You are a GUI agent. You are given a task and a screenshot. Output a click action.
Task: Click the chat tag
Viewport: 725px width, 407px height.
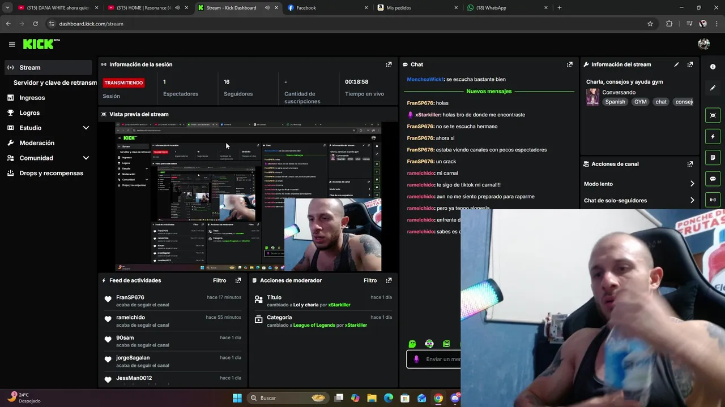point(661,102)
